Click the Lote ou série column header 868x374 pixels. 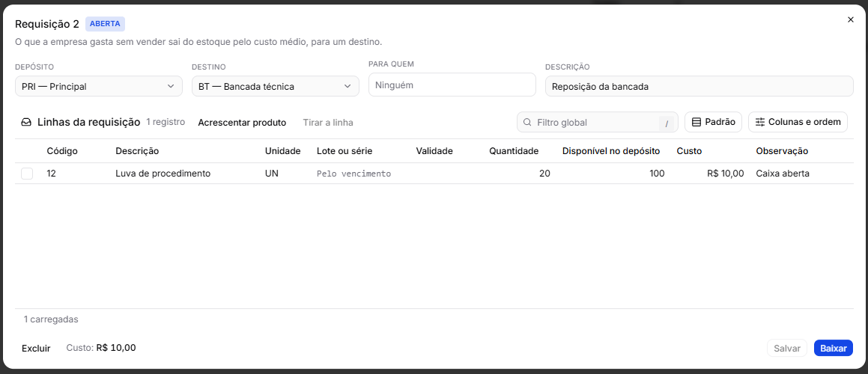pyautogui.click(x=345, y=151)
